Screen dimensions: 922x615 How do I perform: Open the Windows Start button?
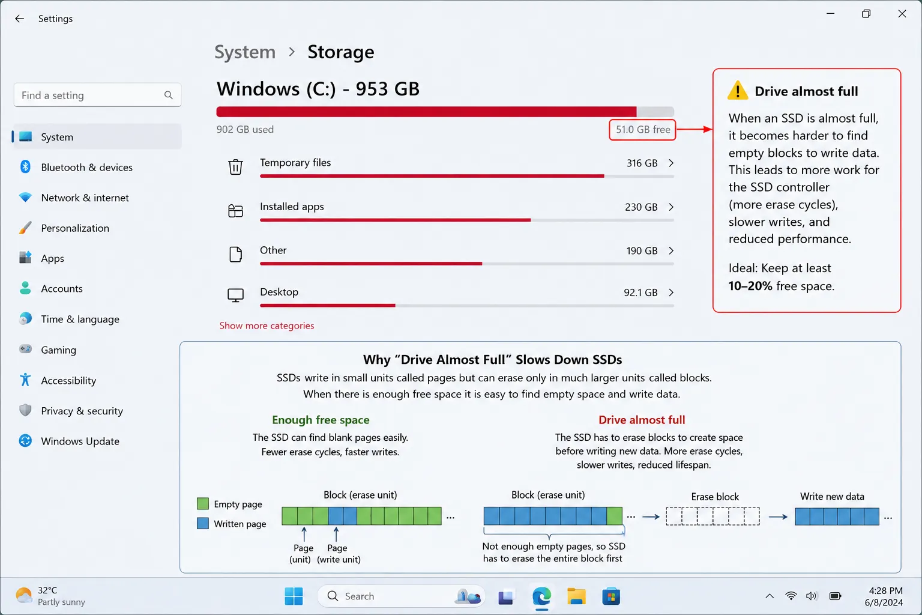point(294,596)
